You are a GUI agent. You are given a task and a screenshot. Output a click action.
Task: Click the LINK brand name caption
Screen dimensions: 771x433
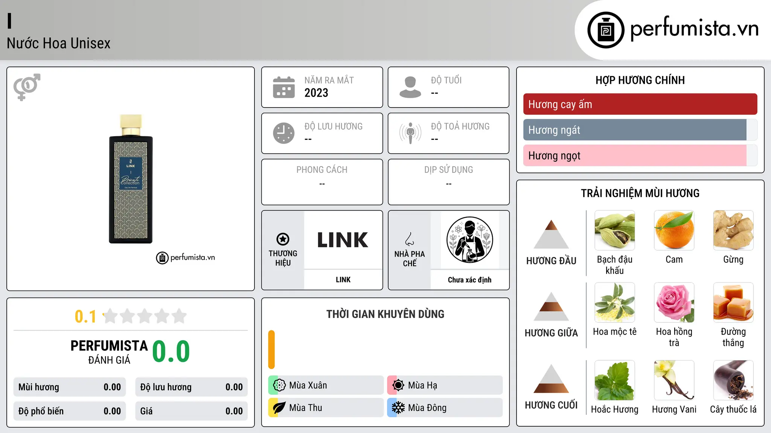coord(343,280)
